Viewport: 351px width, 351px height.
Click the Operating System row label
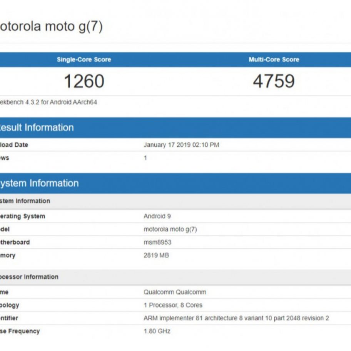[x=22, y=216]
